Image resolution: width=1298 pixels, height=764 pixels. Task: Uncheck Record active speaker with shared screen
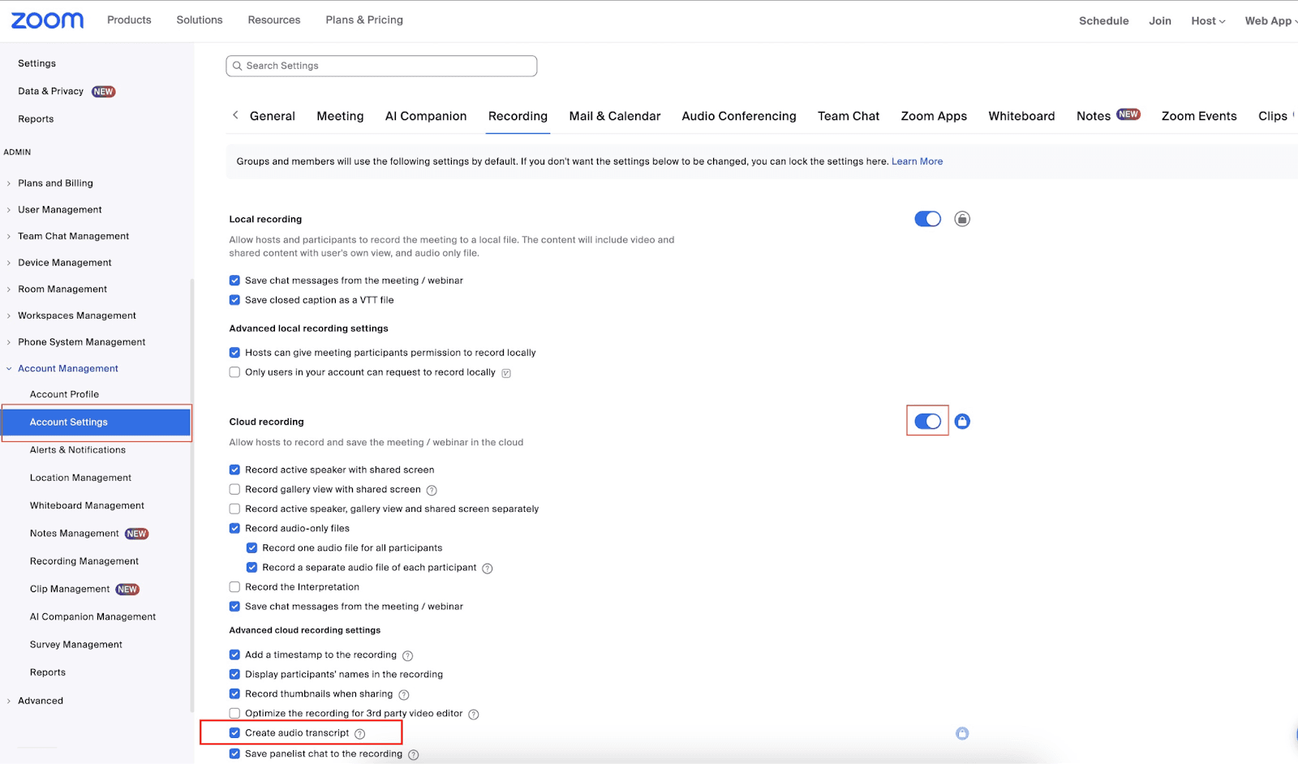click(234, 470)
